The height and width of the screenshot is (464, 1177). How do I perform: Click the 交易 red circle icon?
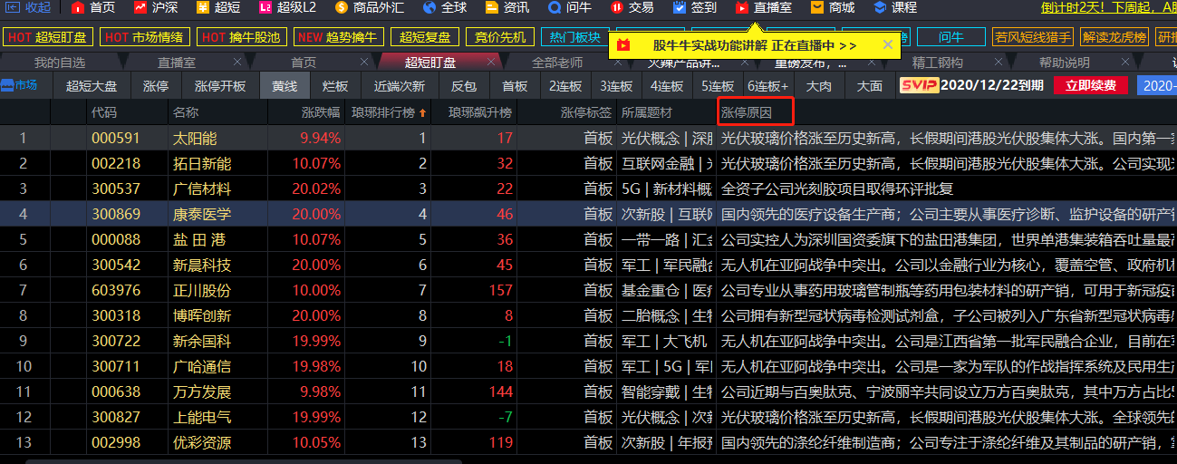pos(616,7)
